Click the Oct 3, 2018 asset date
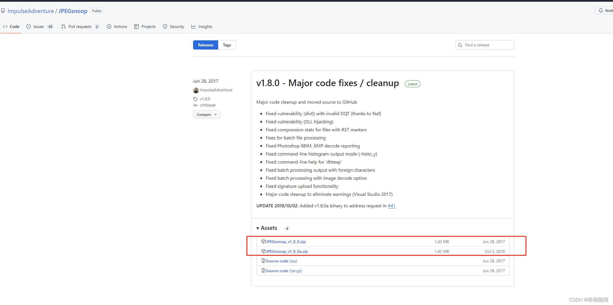Image resolution: width=613 pixels, height=305 pixels. point(495,251)
